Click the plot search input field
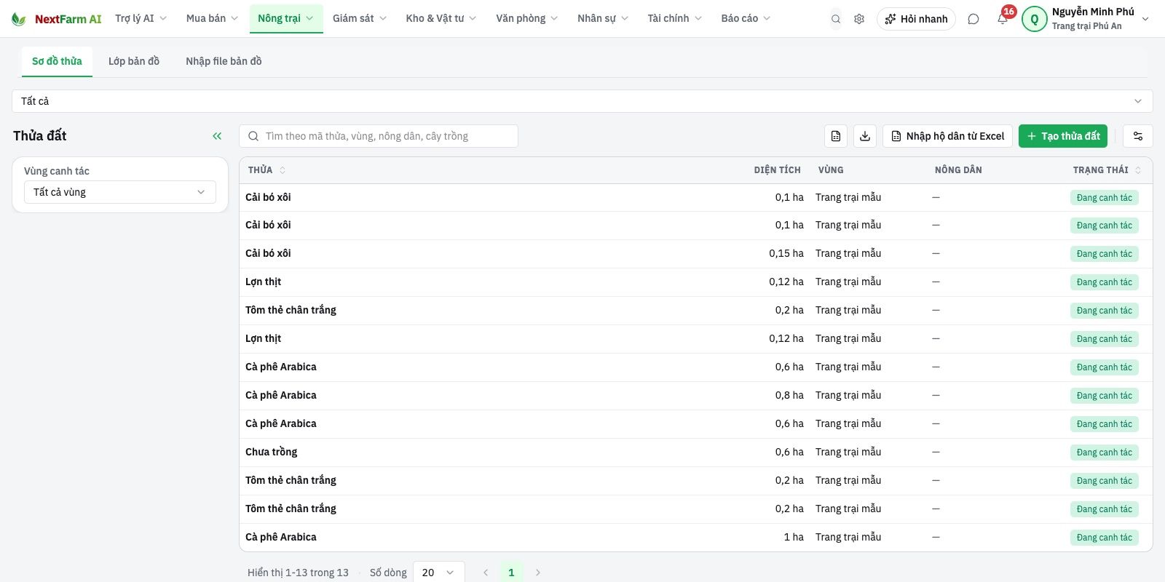This screenshot has height=582, width=1165. pos(379,136)
